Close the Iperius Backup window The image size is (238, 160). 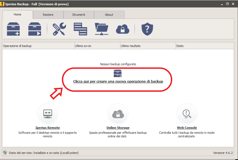(233, 4)
